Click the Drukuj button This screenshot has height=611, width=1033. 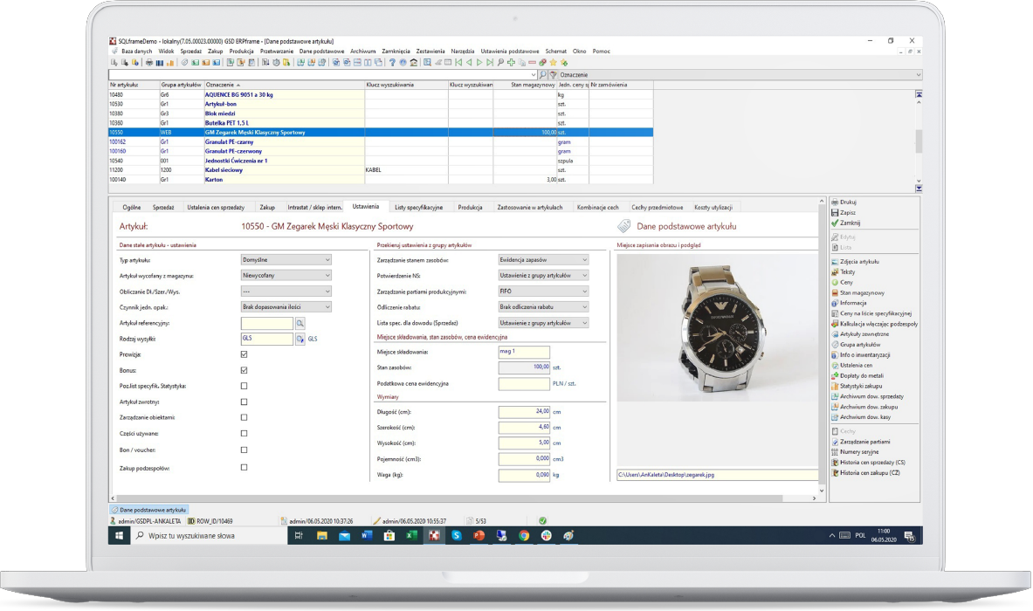pos(847,202)
